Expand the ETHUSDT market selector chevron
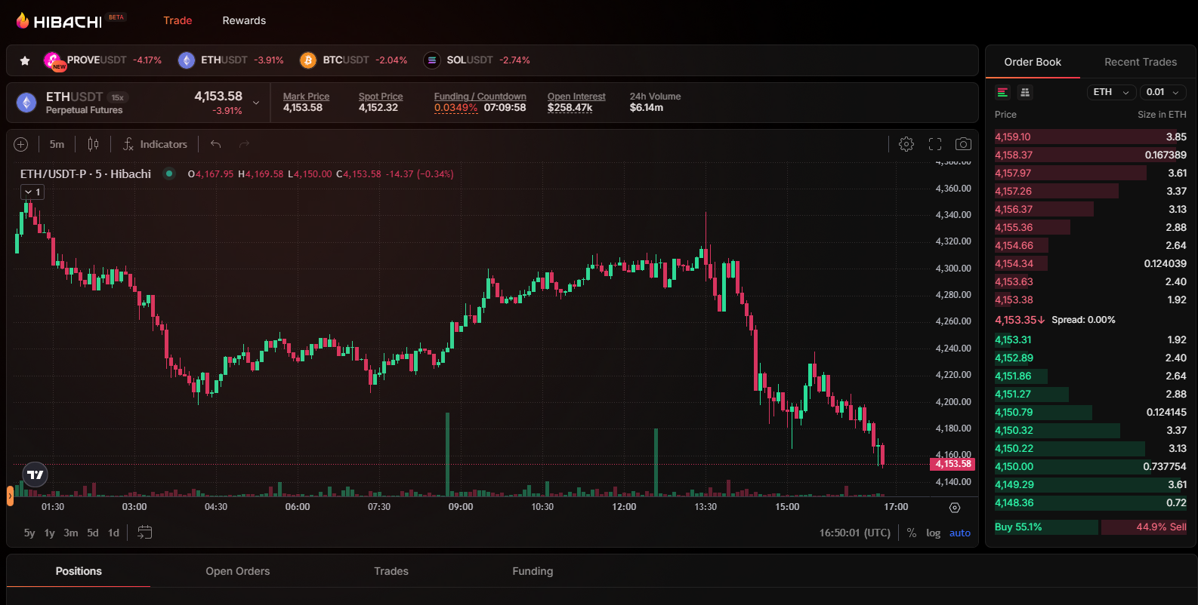 pos(256,103)
